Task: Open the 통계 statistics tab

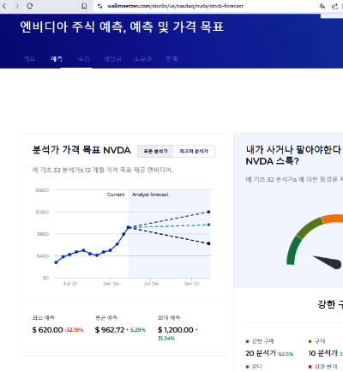Action: [171, 59]
